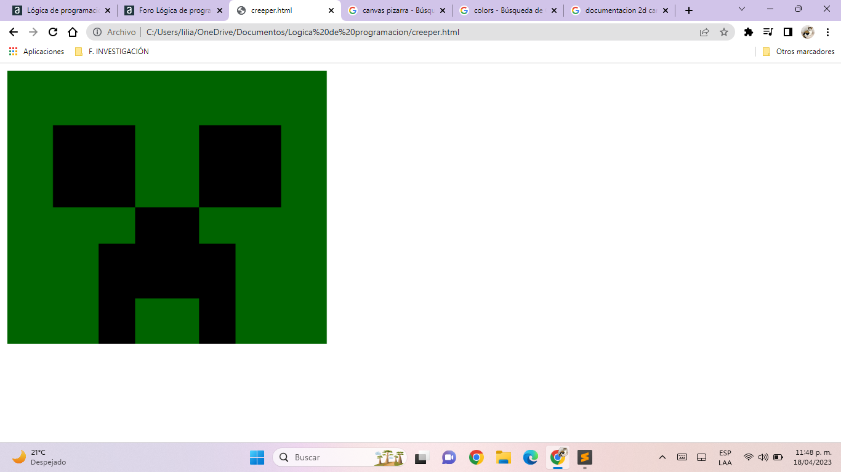
Task: Close the documentacion 2d canvas tab
Action: [666, 10]
